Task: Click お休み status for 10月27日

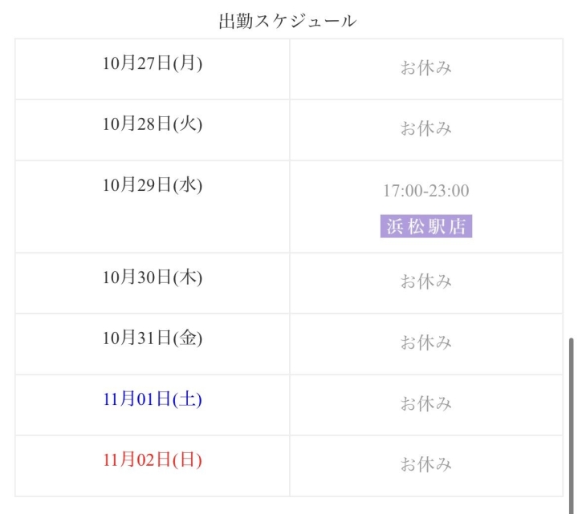Action: [426, 68]
